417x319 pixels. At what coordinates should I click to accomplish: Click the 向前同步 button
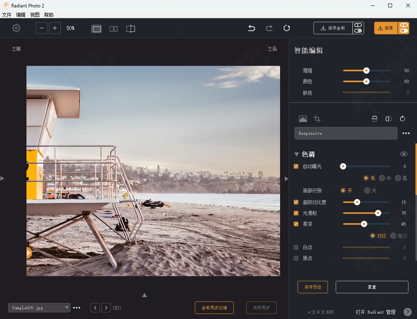coord(261,308)
